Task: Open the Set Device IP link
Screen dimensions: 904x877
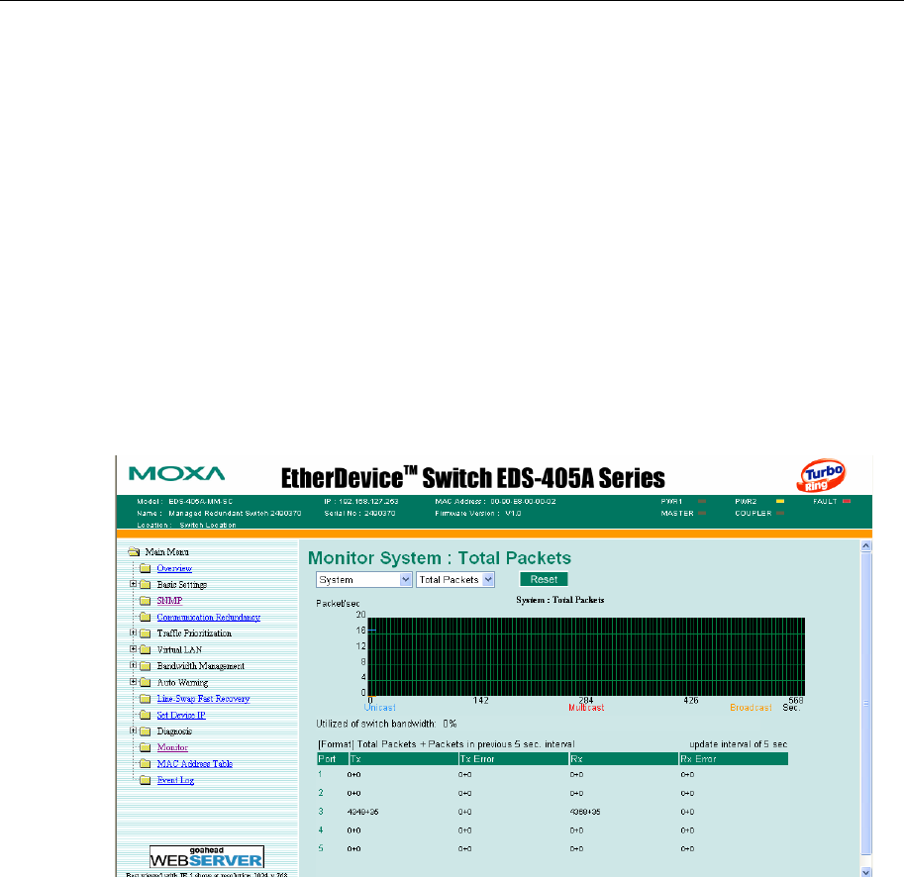Action: (x=181, y=715)
